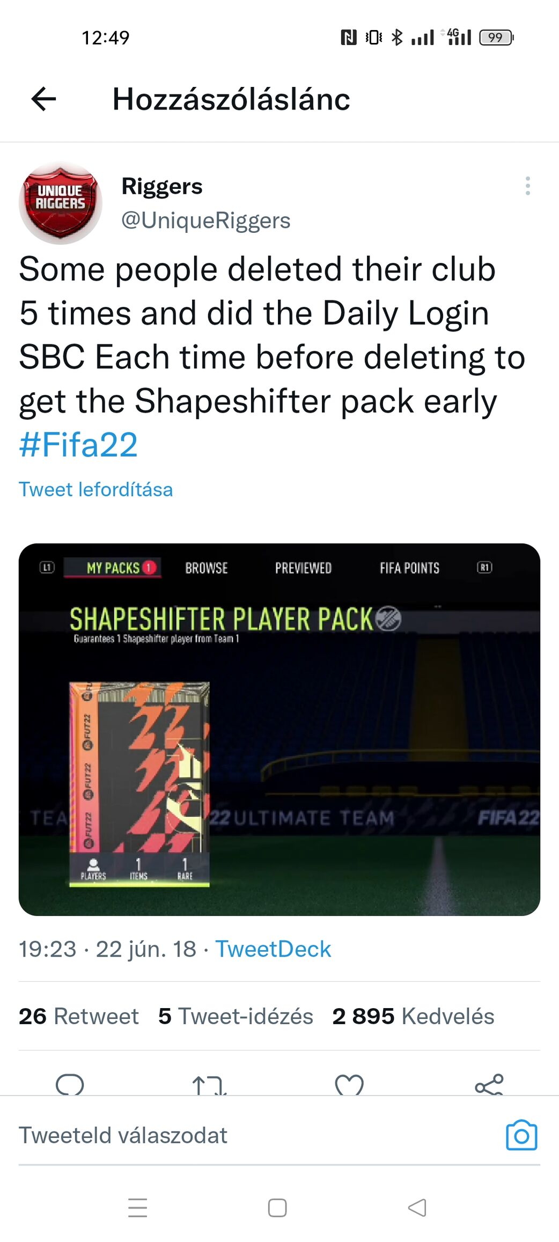Tap the Tweet lefordítása translate link
This screenshot has width=559, height=1242.
pyautogui.click(x=96, y=489)
